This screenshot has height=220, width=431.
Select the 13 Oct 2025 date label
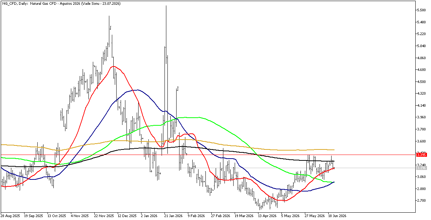57,216
